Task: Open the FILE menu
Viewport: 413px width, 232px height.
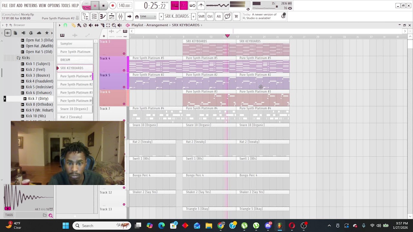Action: click(5, 5)
